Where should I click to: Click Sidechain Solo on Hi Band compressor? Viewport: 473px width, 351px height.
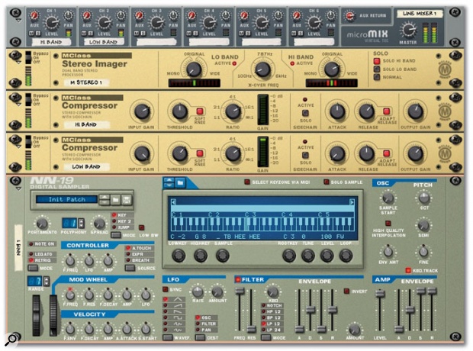pyautogui.click(x=305, y=113)
